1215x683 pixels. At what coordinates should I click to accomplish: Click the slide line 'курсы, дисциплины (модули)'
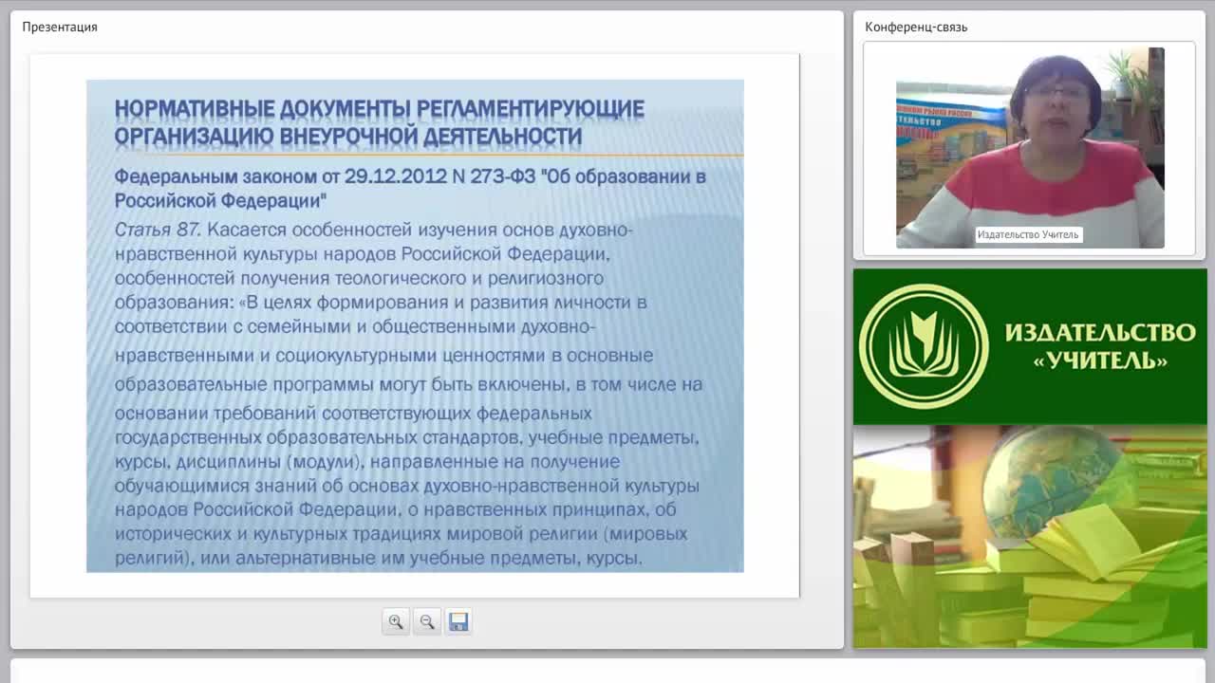pos(366,462)
